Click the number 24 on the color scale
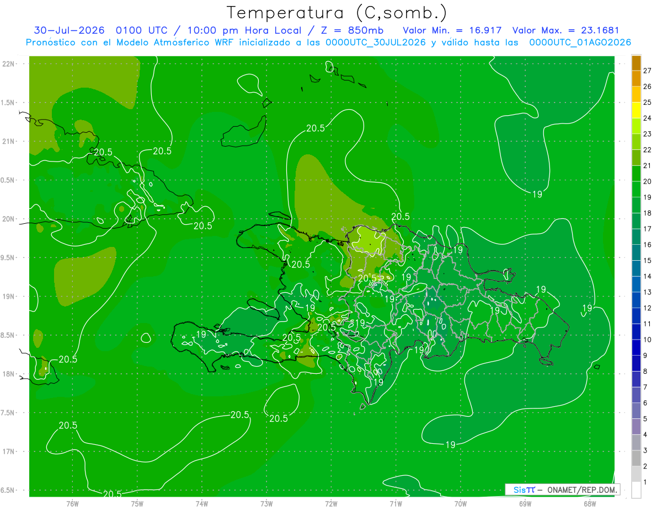 (x=648, y=118)
